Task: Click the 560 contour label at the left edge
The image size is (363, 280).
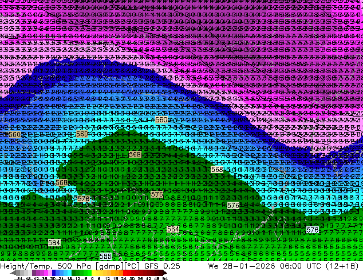Action: 14,135
